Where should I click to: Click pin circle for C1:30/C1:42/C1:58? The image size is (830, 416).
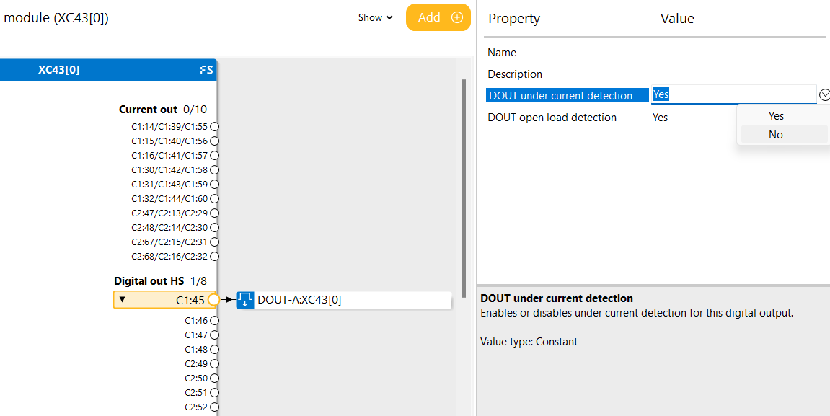pyautogui.click(x=214, y=170)
